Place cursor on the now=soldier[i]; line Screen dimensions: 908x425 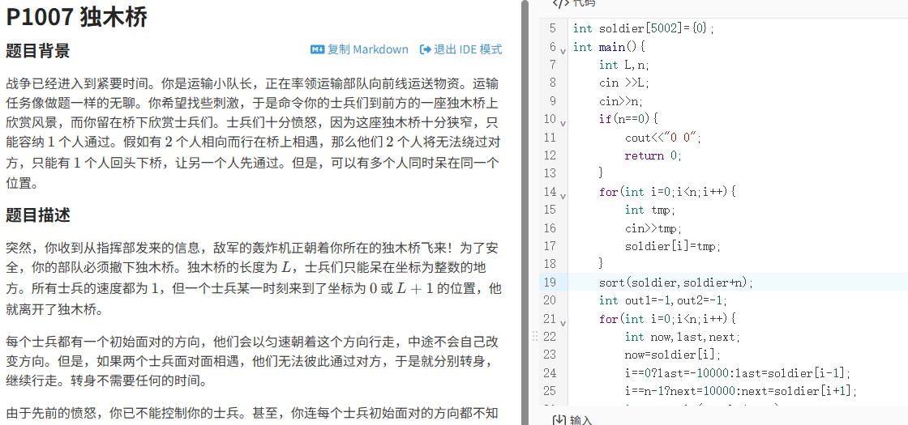673,355
